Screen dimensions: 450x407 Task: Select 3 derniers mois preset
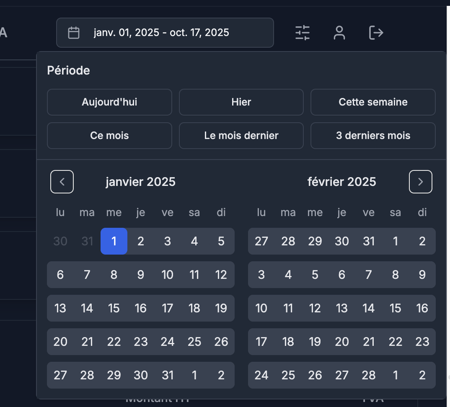click(373, 136)
